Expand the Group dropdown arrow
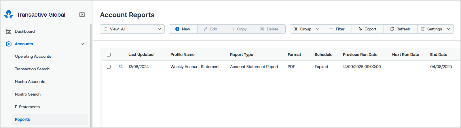 click(x=318, y=29)
